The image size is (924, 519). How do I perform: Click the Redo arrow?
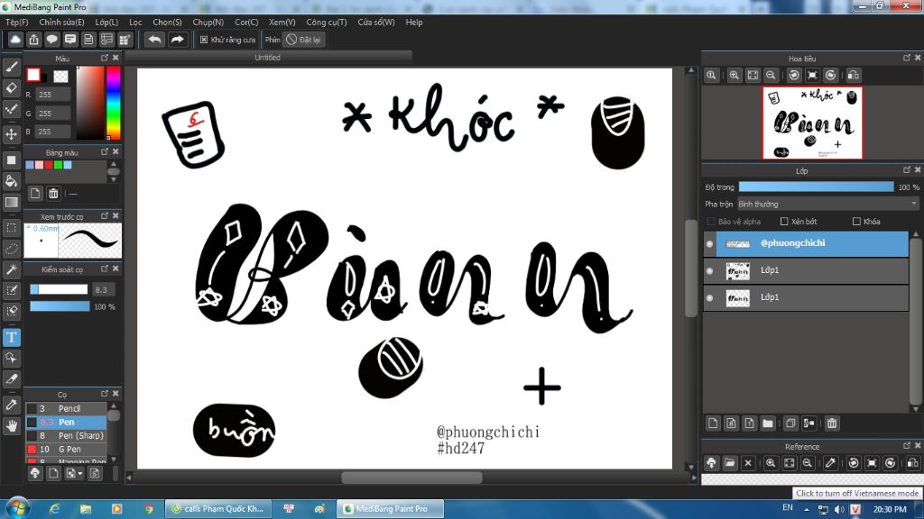click(x=177, y=40)
